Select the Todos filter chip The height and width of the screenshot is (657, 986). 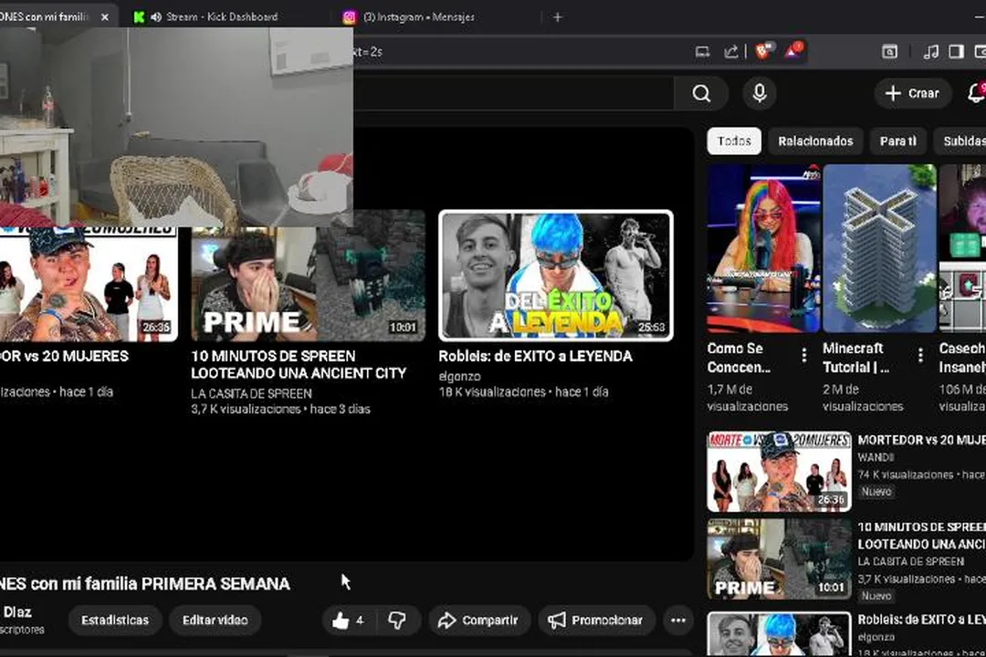734,141
